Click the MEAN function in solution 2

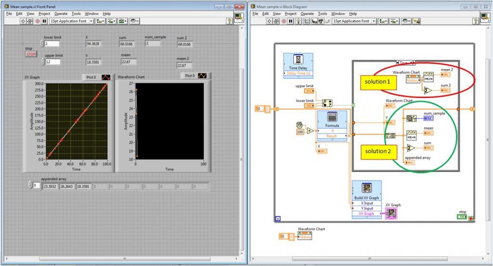click(x=411, y=134)
